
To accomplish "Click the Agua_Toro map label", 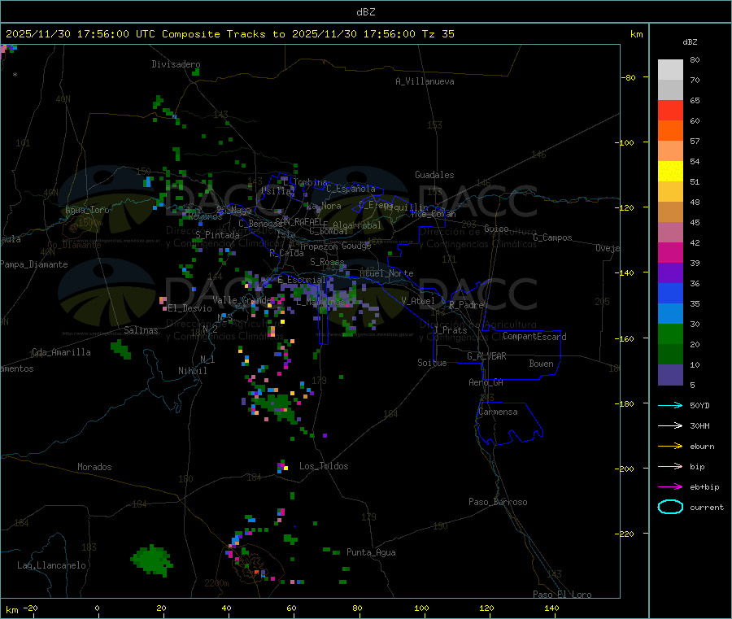I will (87, 210).
